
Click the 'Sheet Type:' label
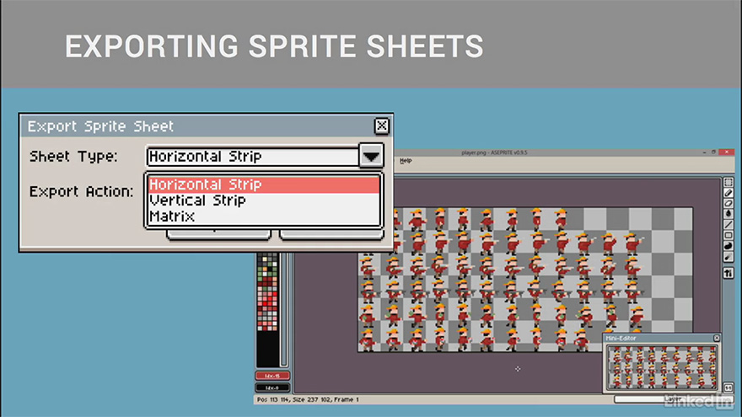73,156
